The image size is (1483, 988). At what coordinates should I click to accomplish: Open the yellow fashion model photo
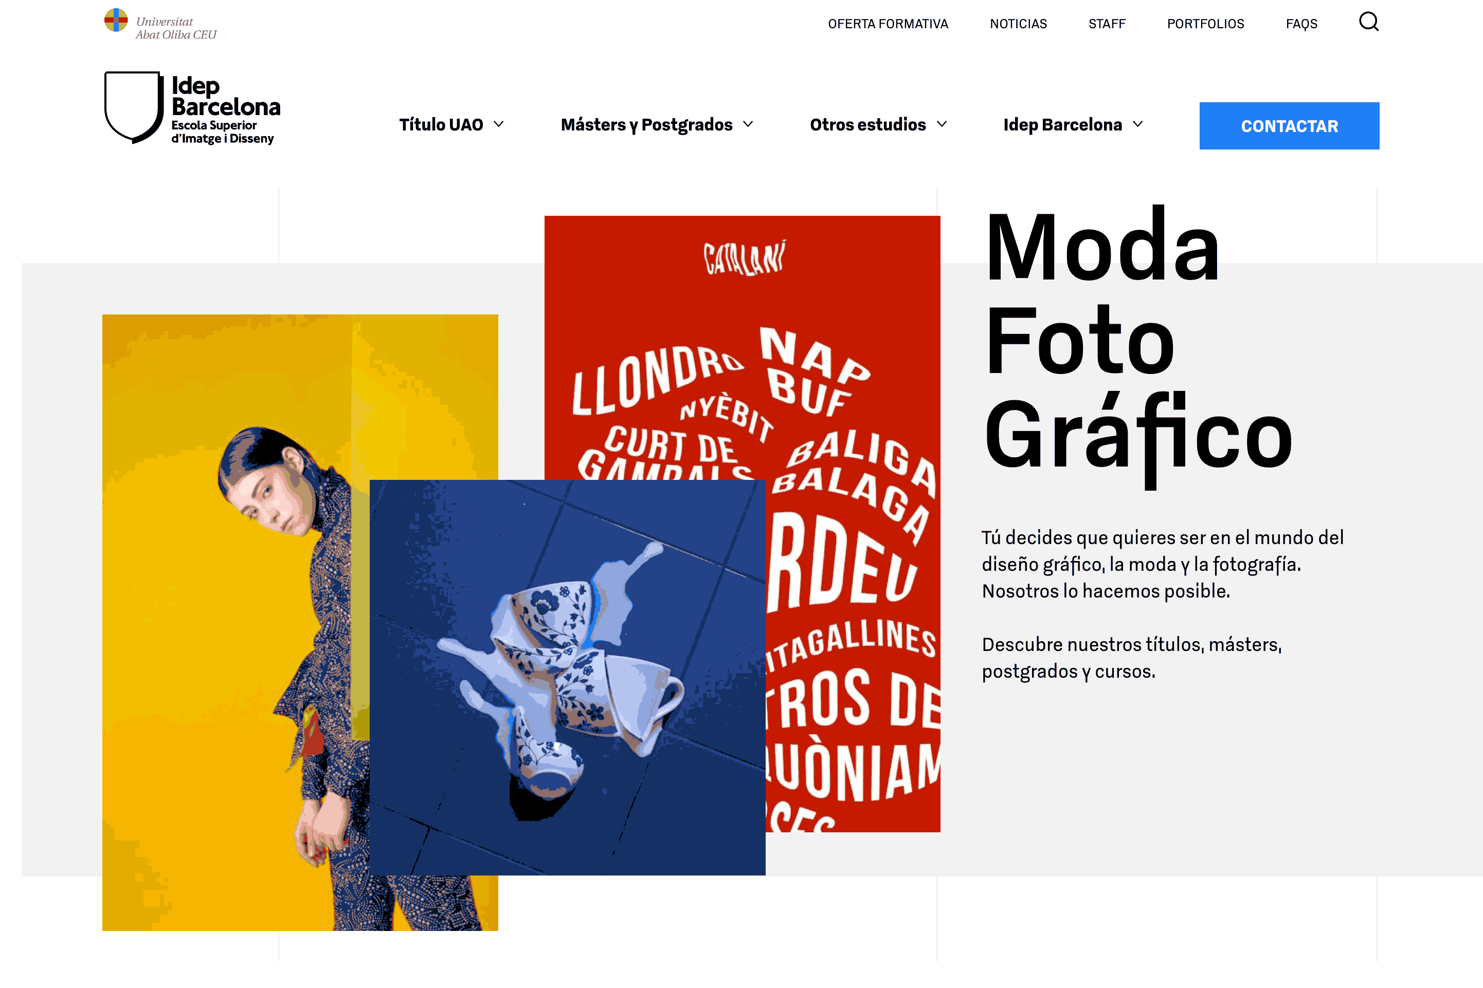click(x=236, y=623)
